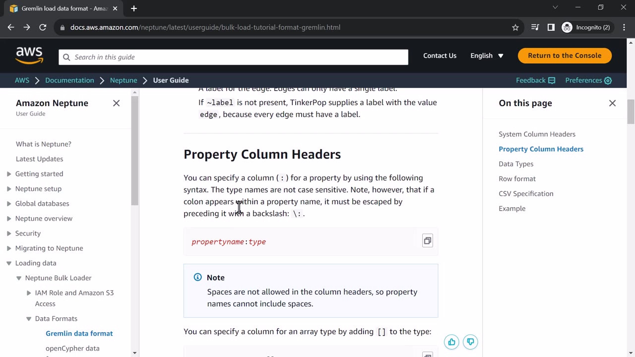The height and width of the screenshot is (357, 635).
Task: Close the Amazon Neptune sidebar panel
Action: click(x=116, y=103)
